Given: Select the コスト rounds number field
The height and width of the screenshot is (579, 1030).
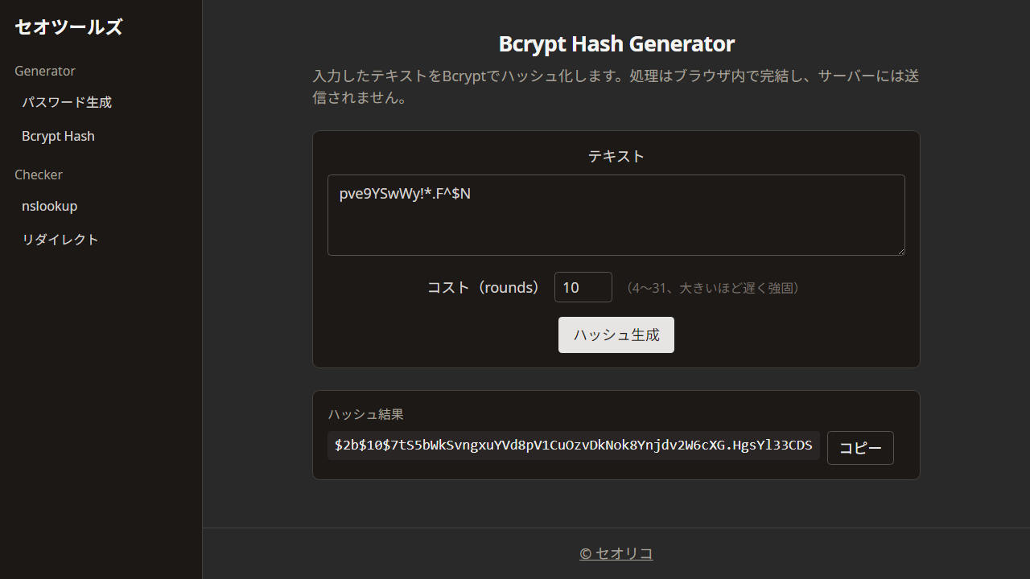Looking at the screenshot, I should click(583, 287).
